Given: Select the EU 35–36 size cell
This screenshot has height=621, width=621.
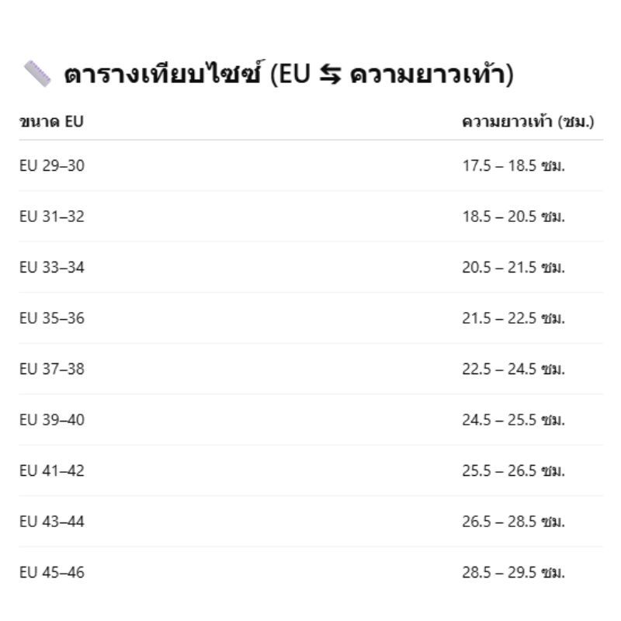Looking at the screenshot, I should (x=52, y=318).
